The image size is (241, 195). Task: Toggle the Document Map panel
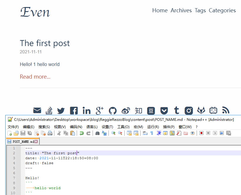172,133
